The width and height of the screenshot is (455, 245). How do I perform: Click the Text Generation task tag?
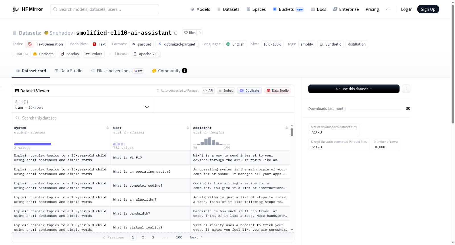click(45, 44)
